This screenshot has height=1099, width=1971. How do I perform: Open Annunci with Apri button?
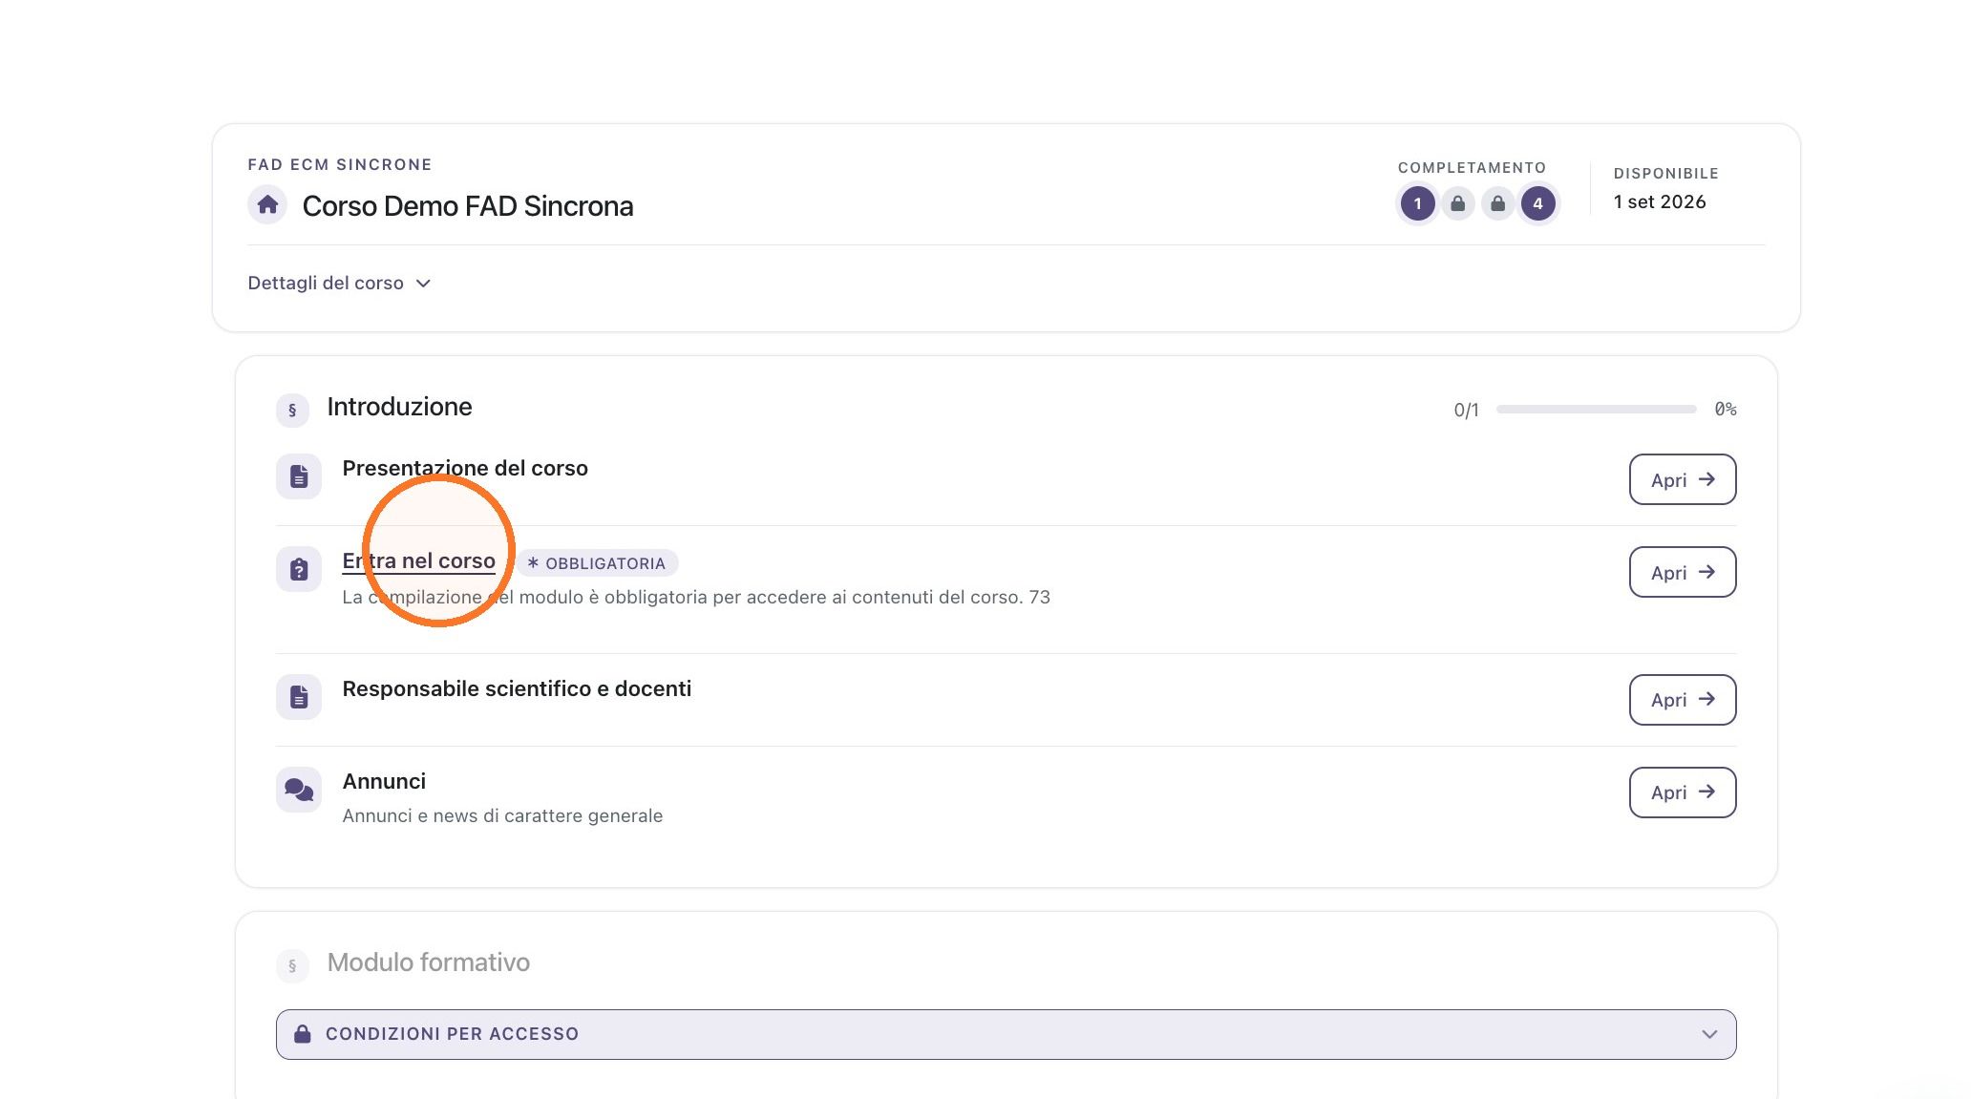(x=1682, y=793)
